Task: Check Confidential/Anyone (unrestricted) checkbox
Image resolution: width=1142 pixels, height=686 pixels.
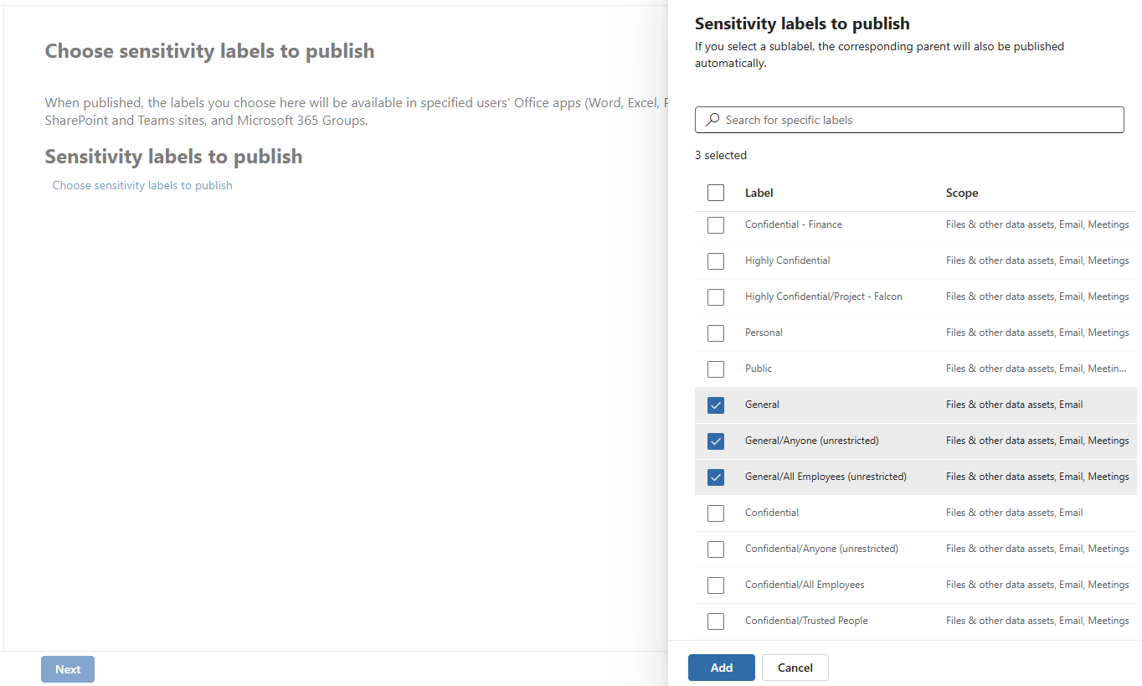Action: (x=716, y=549)
